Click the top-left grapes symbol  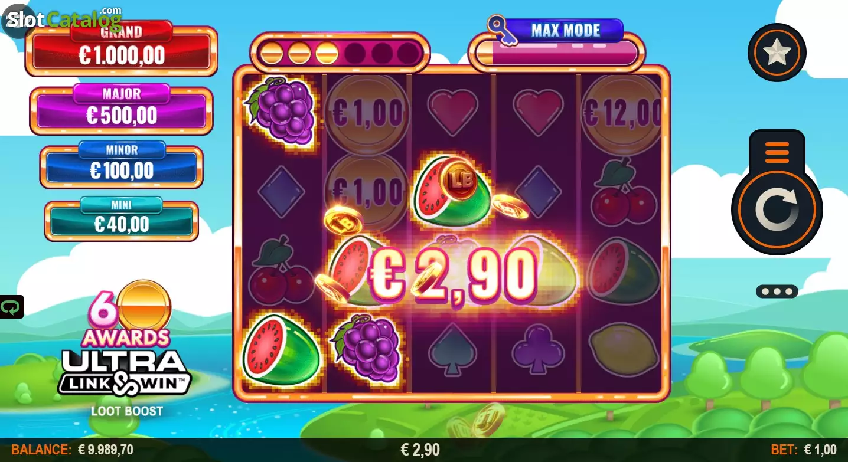(x=281, y=111)
